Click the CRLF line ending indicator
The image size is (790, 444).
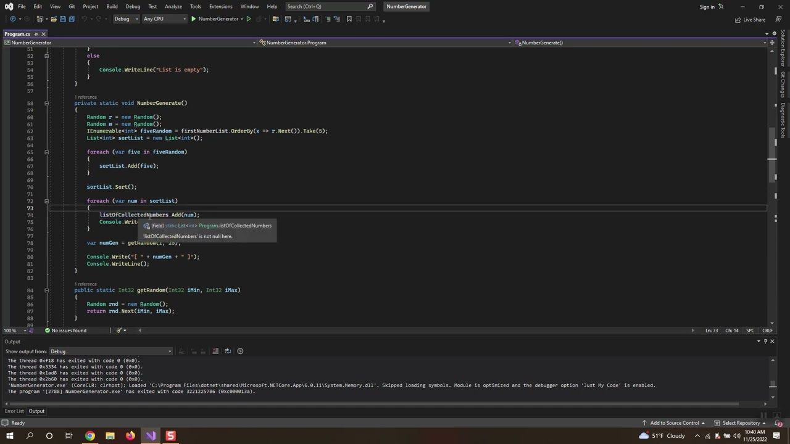tap(767, 331)
